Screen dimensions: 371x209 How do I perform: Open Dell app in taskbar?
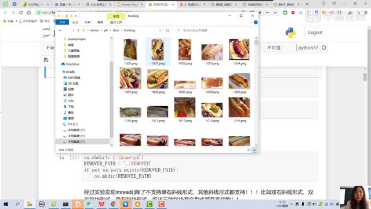click(42, 204)
